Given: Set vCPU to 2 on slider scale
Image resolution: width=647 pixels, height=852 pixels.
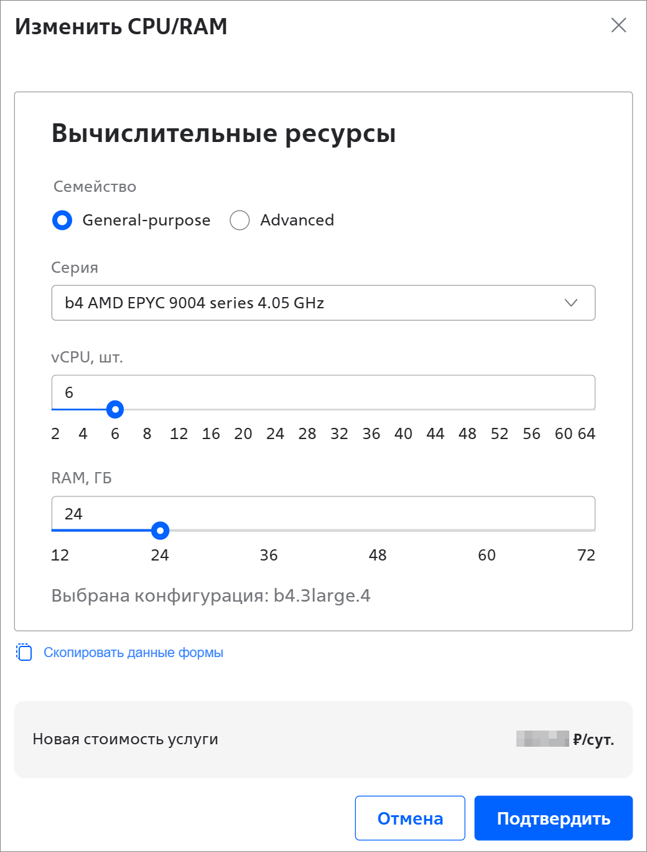Looking at the screenshot, I should point(55,434).
